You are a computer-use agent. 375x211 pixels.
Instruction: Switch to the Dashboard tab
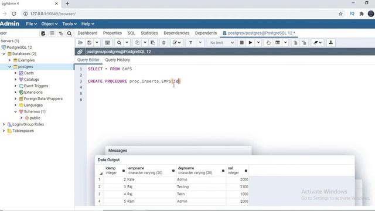coord(87,33)
